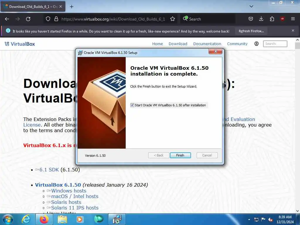Viewport: 300px width, 225px height.
Task: Click the Cancel button in Setup wizard
Action: coord(207,155)
